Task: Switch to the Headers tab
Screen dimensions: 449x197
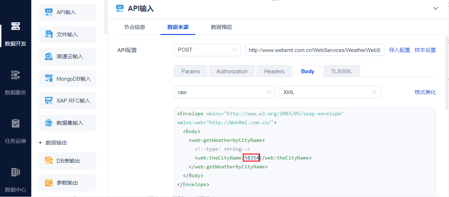Action: (274, 71)
